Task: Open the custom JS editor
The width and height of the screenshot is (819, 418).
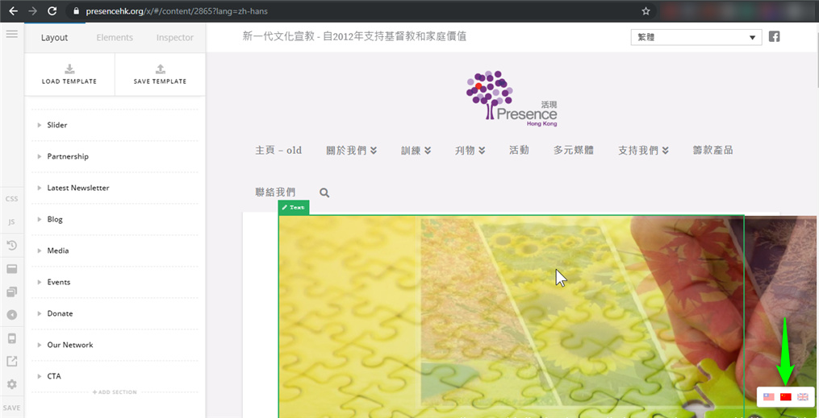Action: pyautogui.click(x=12, y=221)
